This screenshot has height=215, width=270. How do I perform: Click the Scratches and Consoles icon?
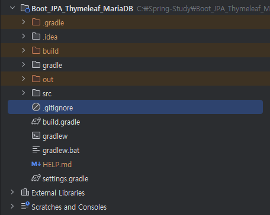(x=25, y=206)
